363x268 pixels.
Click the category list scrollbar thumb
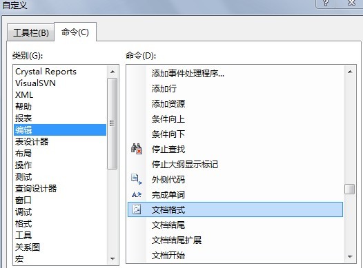[x=112, y=123]
